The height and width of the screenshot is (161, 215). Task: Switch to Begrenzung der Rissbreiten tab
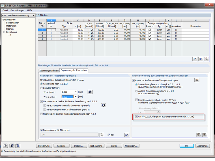(x=74, y=70)
